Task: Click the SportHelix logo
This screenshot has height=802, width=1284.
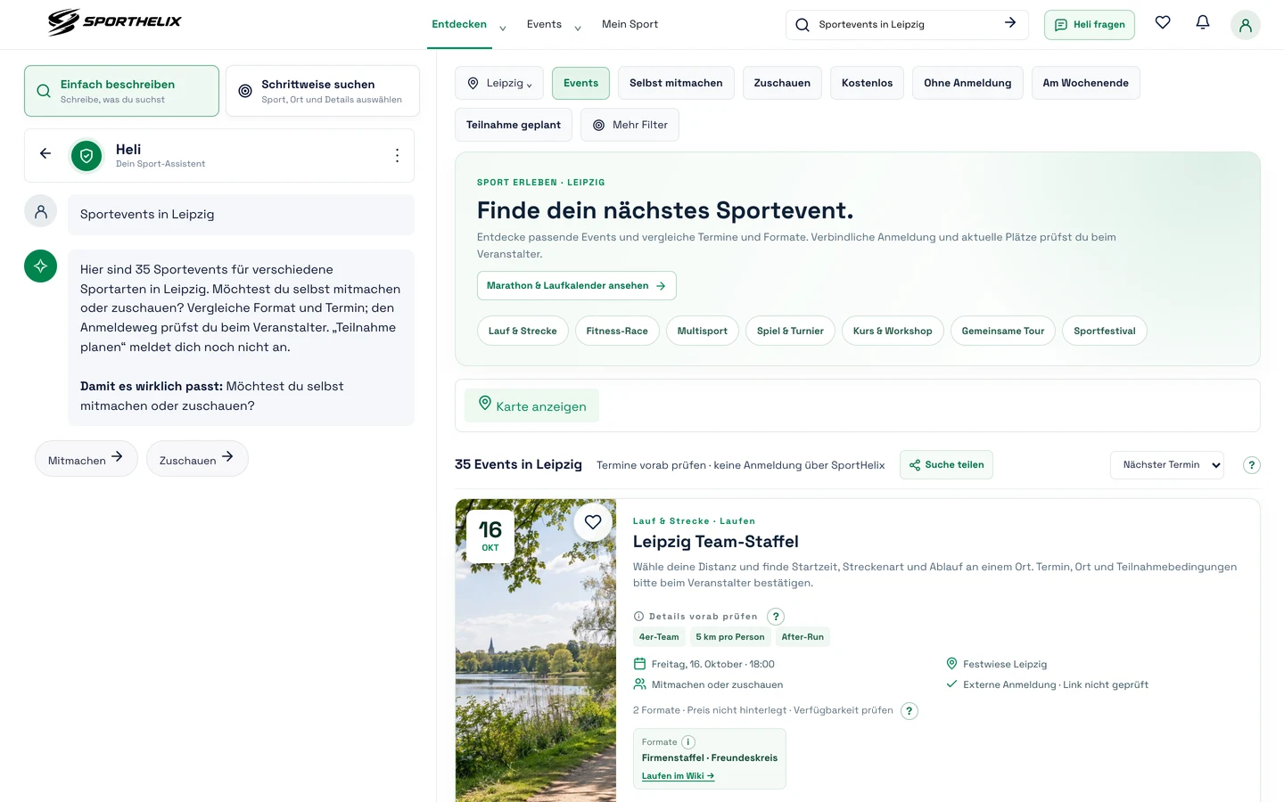Action: 114,22
